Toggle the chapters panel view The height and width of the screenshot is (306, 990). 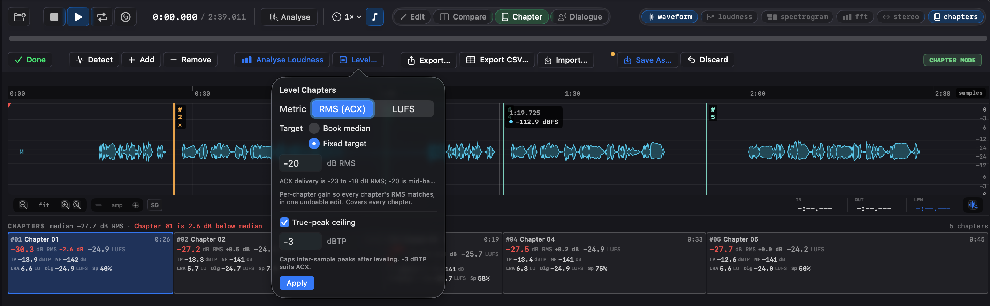[x=956, y=17]
